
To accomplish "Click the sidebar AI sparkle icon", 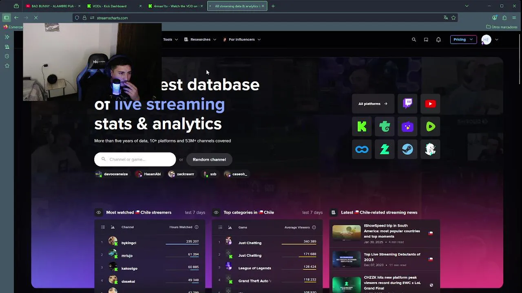I will pos(7,37).
